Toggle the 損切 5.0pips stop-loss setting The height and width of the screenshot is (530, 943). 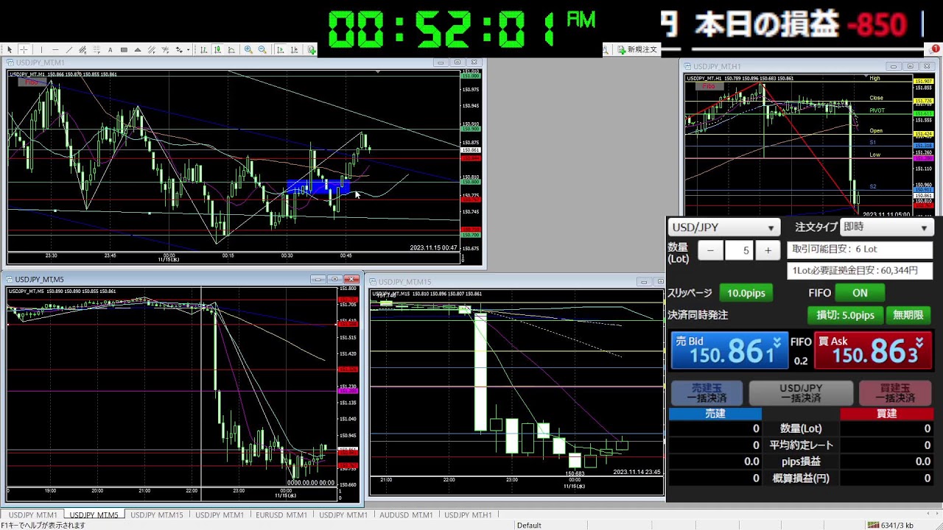coord(845,315)
